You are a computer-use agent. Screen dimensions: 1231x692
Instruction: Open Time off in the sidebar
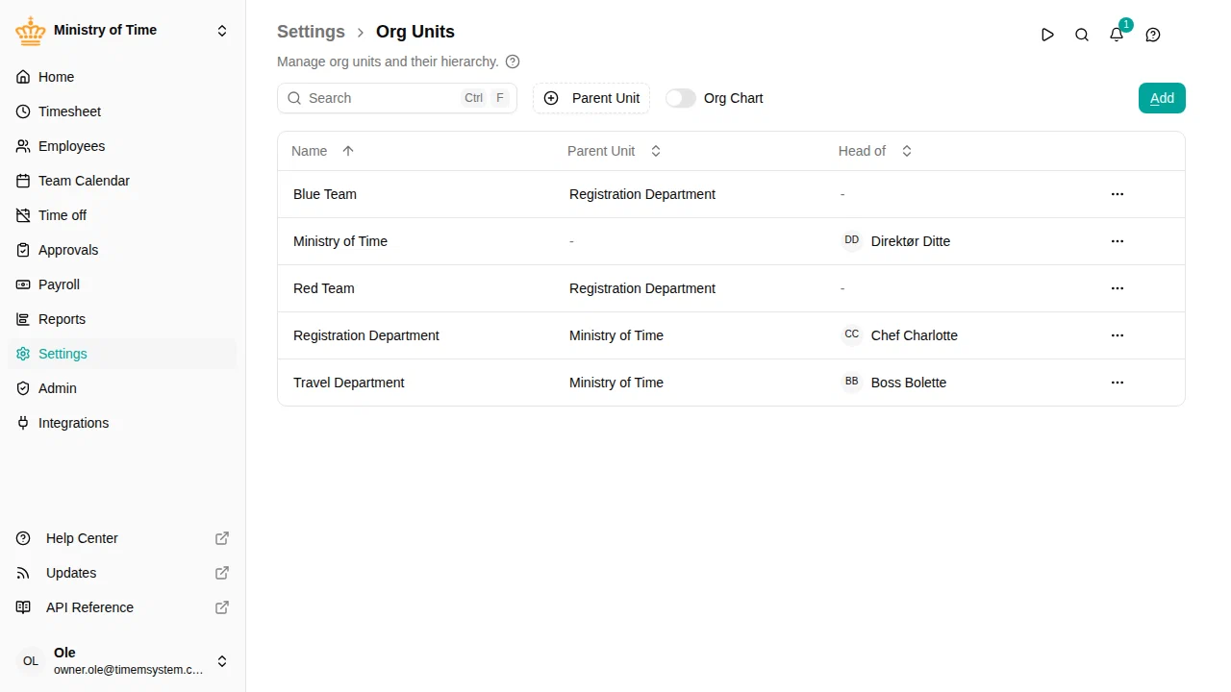[122, 215]
